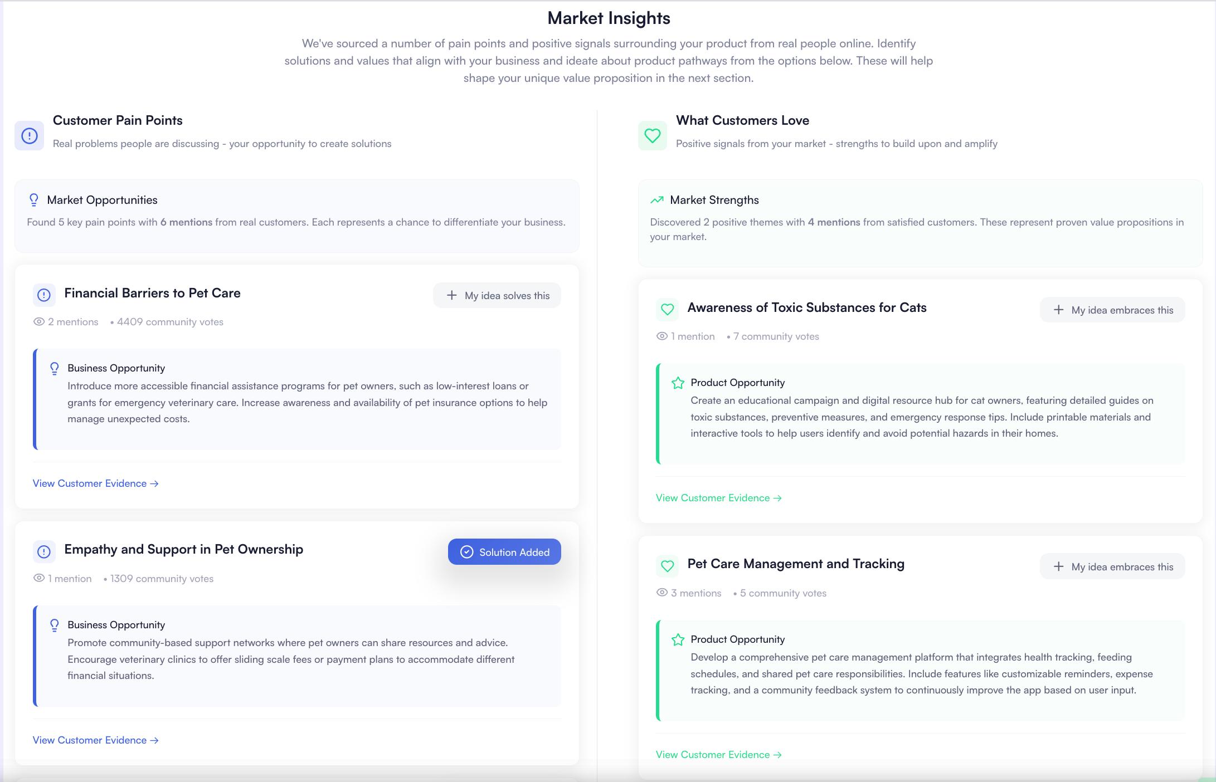This screenshot has height=782, width=1216.
Task: Expand customer evidence for Toxic Substances awareness
Action: (x=718, y=498)
